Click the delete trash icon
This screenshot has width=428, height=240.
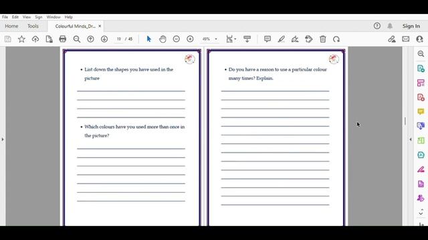click(x=323, y=39)
